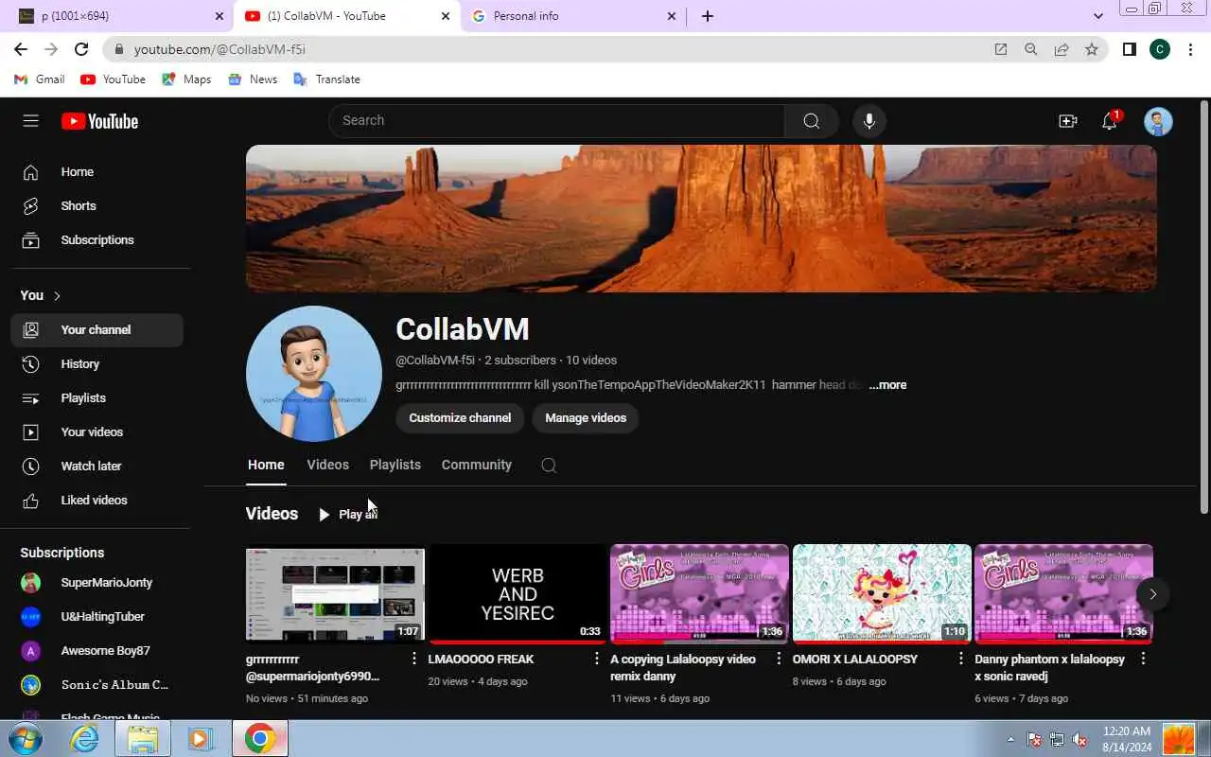
Task: Start voice search with microphone icon
Action: pos(869,121)
